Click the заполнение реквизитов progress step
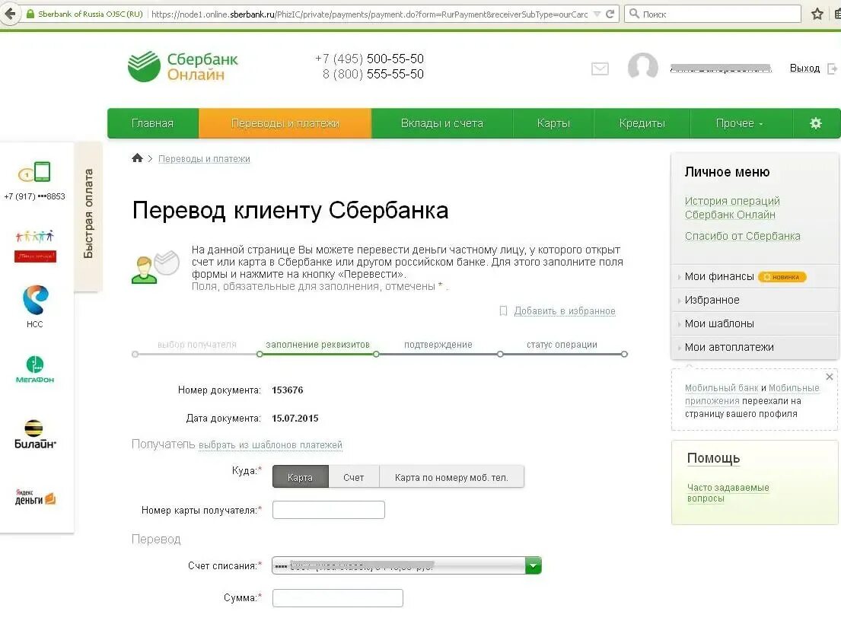This screenshot has width=841, height=624. coord(317,345)
